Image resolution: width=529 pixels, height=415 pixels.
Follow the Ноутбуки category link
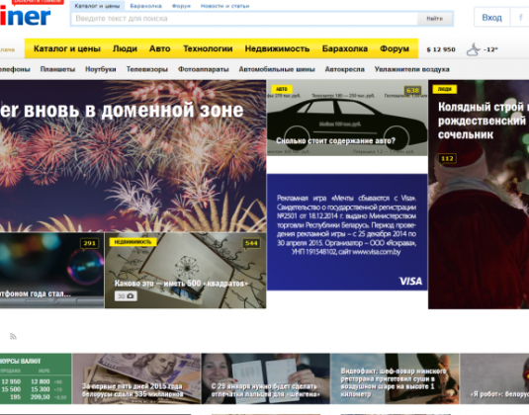click(101, 69)
